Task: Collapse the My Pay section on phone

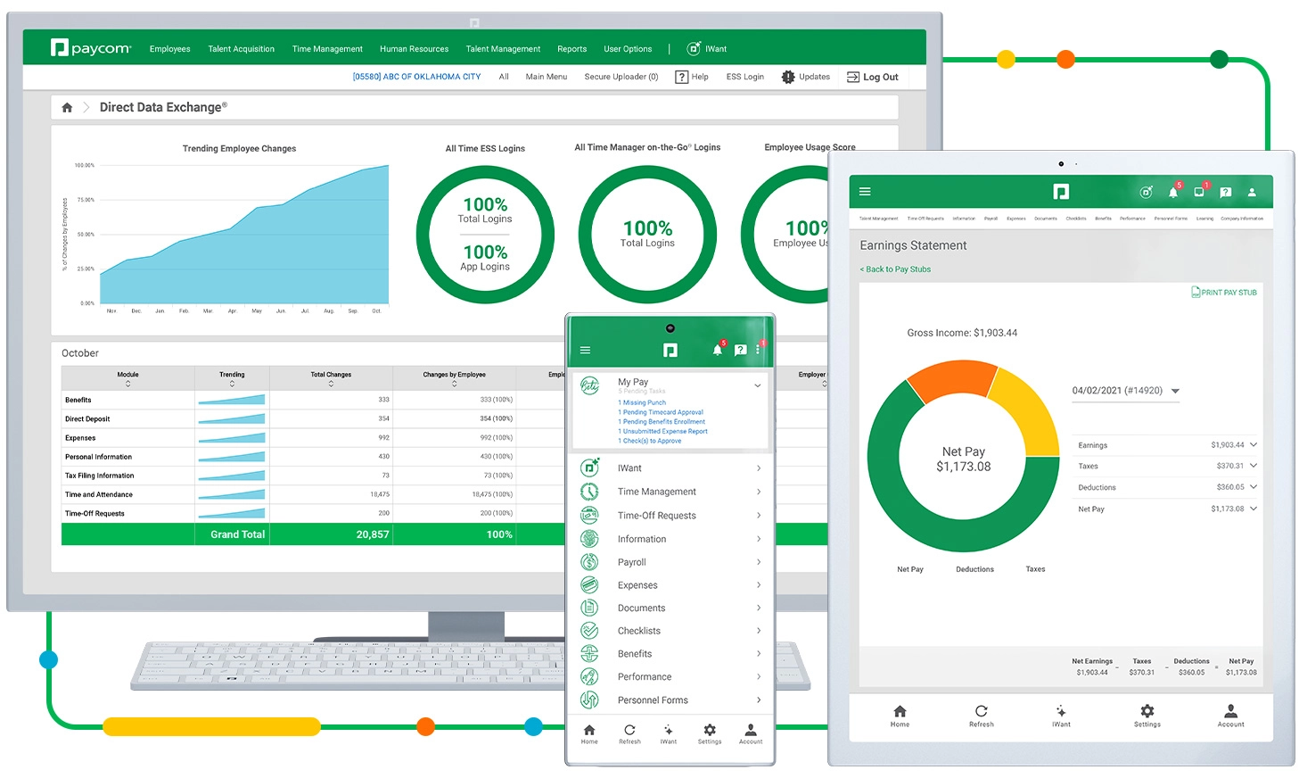Action: [x=758, y=385]
